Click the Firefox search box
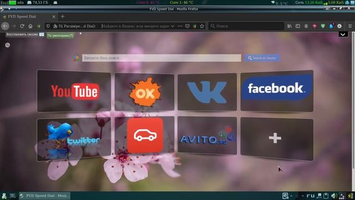355x200 pixels. coord(246,26)
